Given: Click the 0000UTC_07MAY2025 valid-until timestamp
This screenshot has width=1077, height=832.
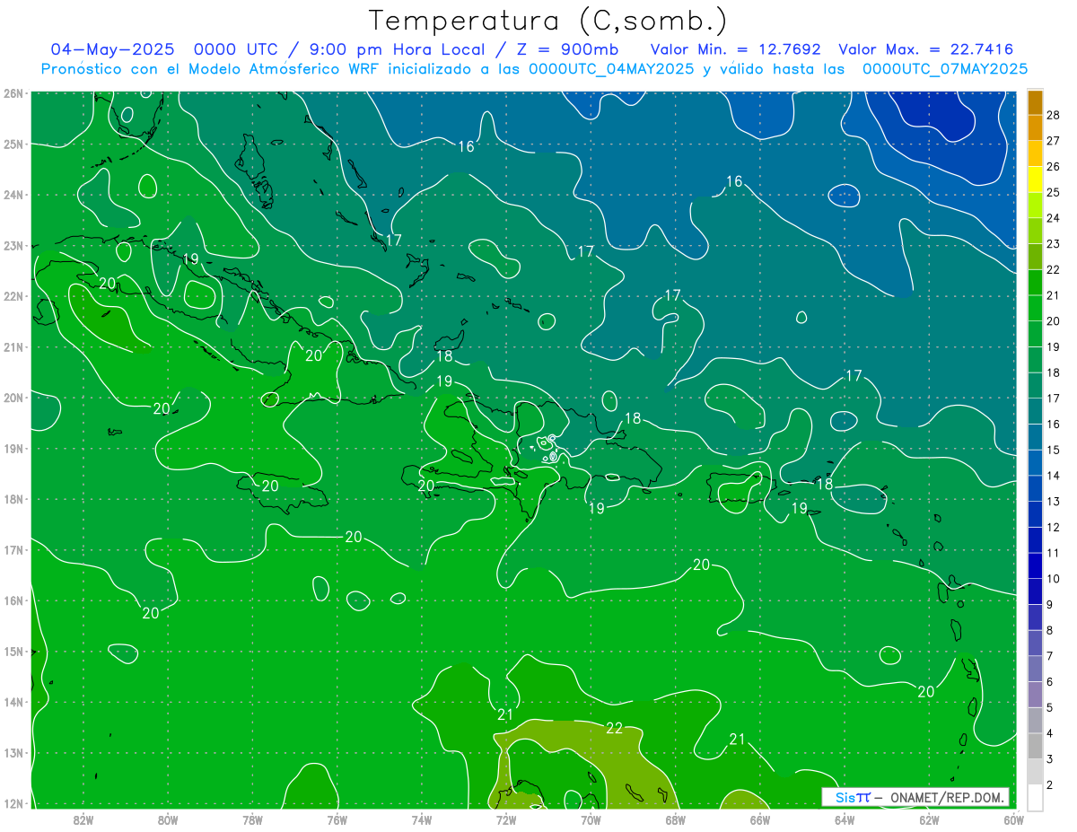Looking at the screenshot, I should pyautogui.click(x=944, y=68).
